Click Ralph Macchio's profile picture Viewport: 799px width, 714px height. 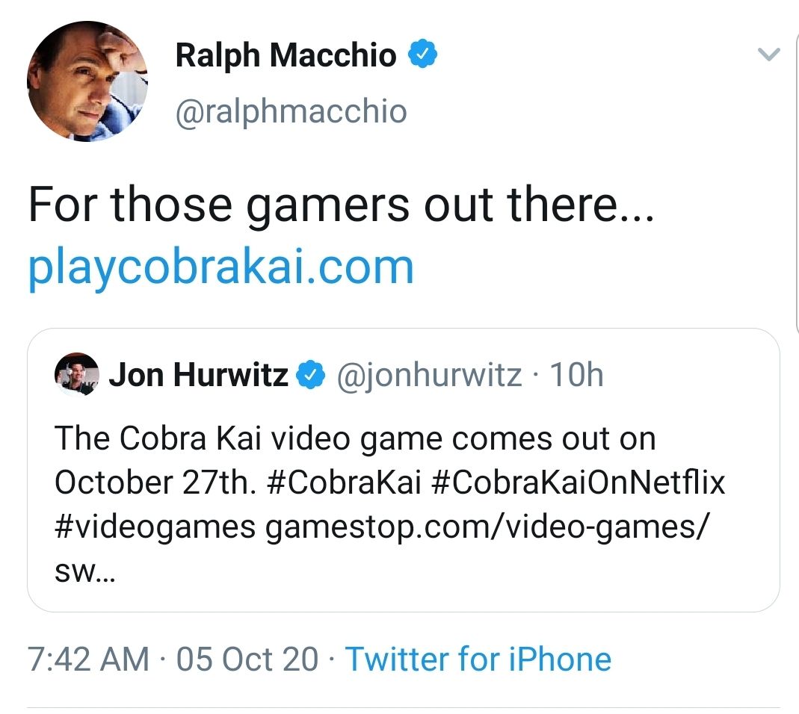pos(87,81)
